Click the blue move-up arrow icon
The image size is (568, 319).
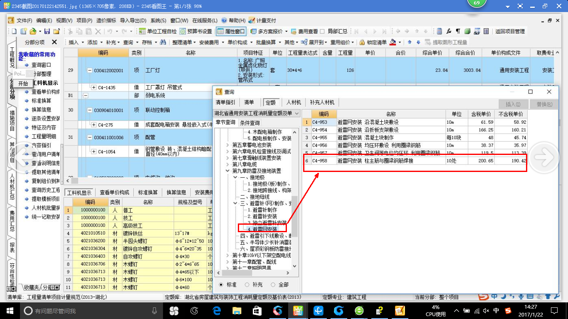tap(410, 42)
